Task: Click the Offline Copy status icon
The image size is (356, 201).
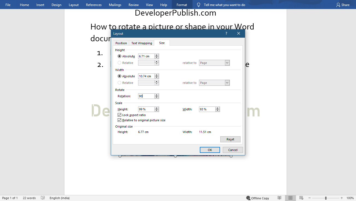Action: [248, 198]
